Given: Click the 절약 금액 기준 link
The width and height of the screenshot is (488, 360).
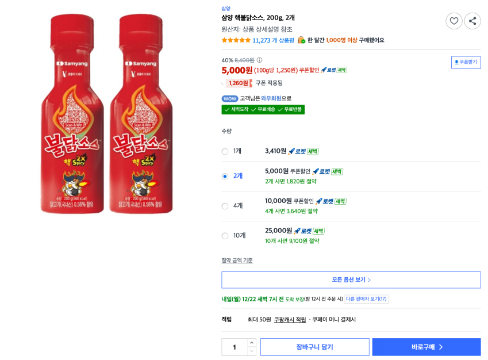Looking at the screenshot, I should tap(237, 261).
